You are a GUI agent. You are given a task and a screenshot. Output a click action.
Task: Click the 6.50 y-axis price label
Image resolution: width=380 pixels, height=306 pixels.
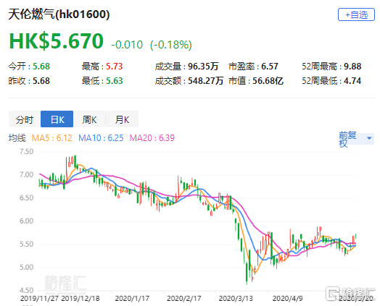click(x=26, y=197)
